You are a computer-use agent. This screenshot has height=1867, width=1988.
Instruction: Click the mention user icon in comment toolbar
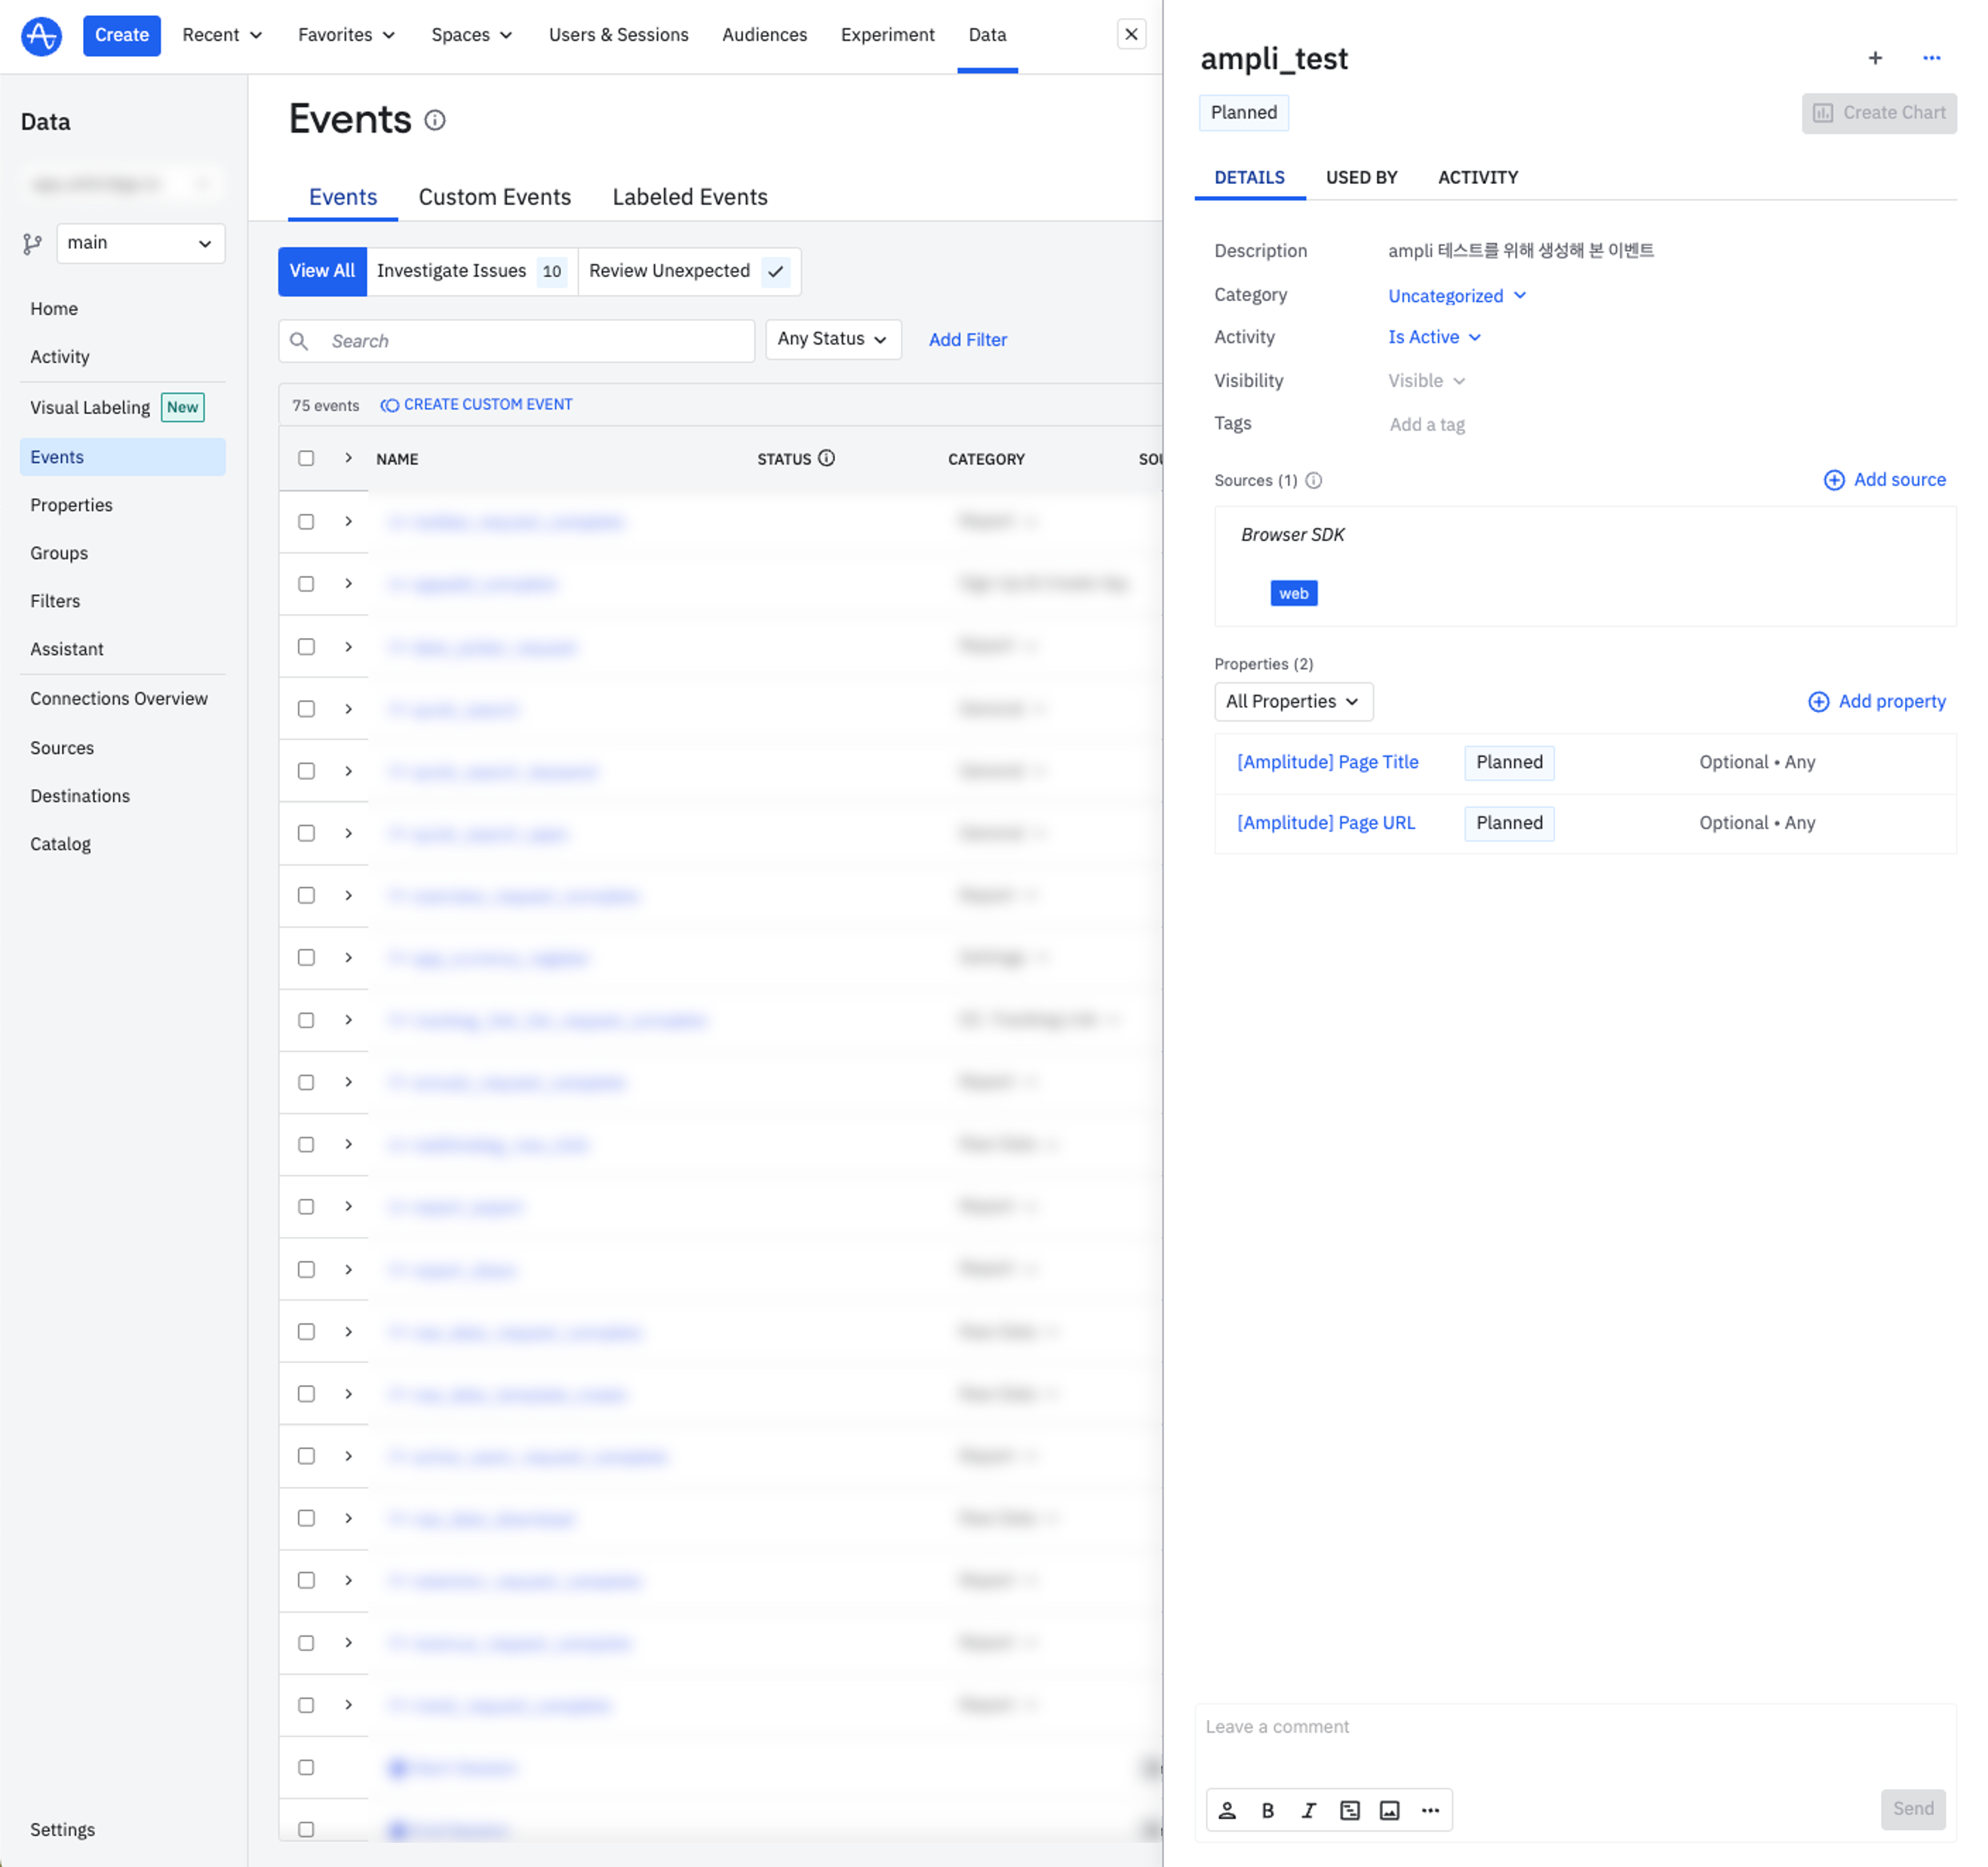tap(1227, 1810)
